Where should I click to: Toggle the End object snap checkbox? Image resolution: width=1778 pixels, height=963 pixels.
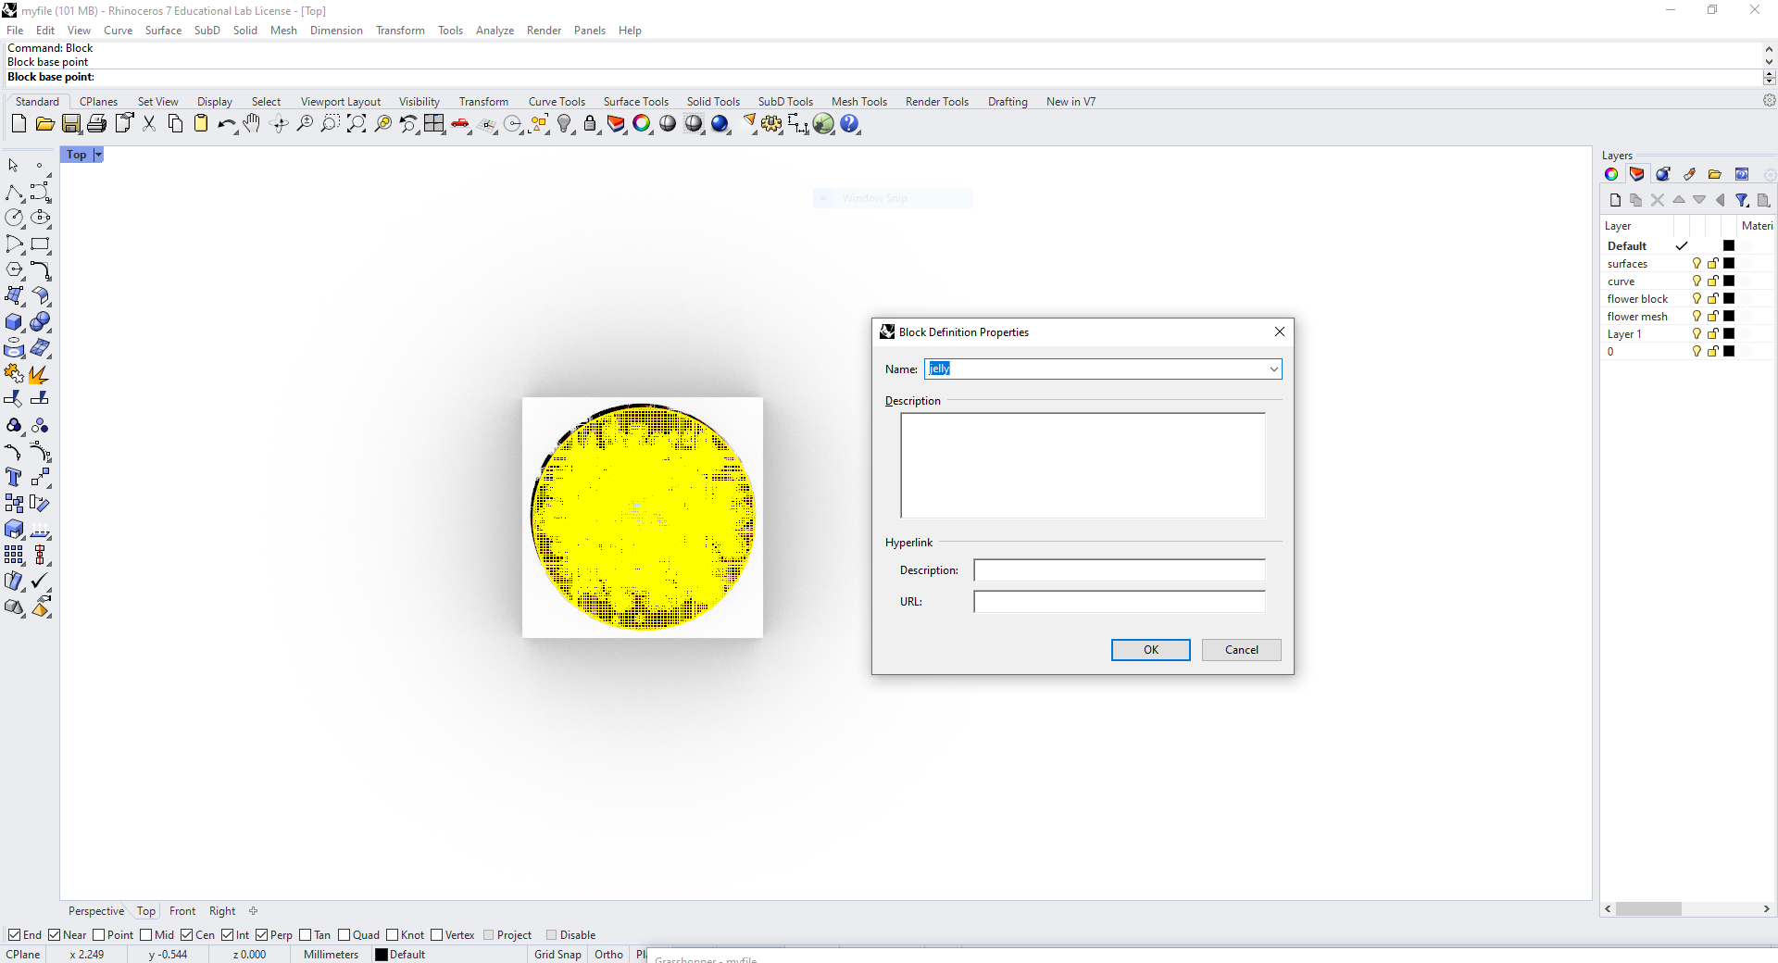pyautogui.click(x=14, y=935)
